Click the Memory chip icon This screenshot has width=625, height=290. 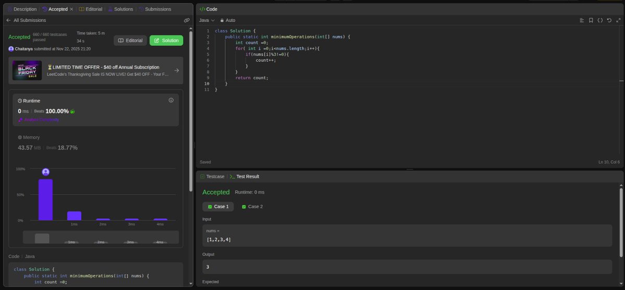20,137
